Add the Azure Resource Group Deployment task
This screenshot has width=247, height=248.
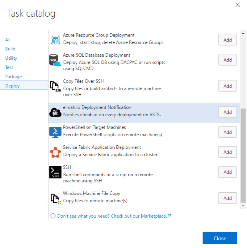pos(227,40)
